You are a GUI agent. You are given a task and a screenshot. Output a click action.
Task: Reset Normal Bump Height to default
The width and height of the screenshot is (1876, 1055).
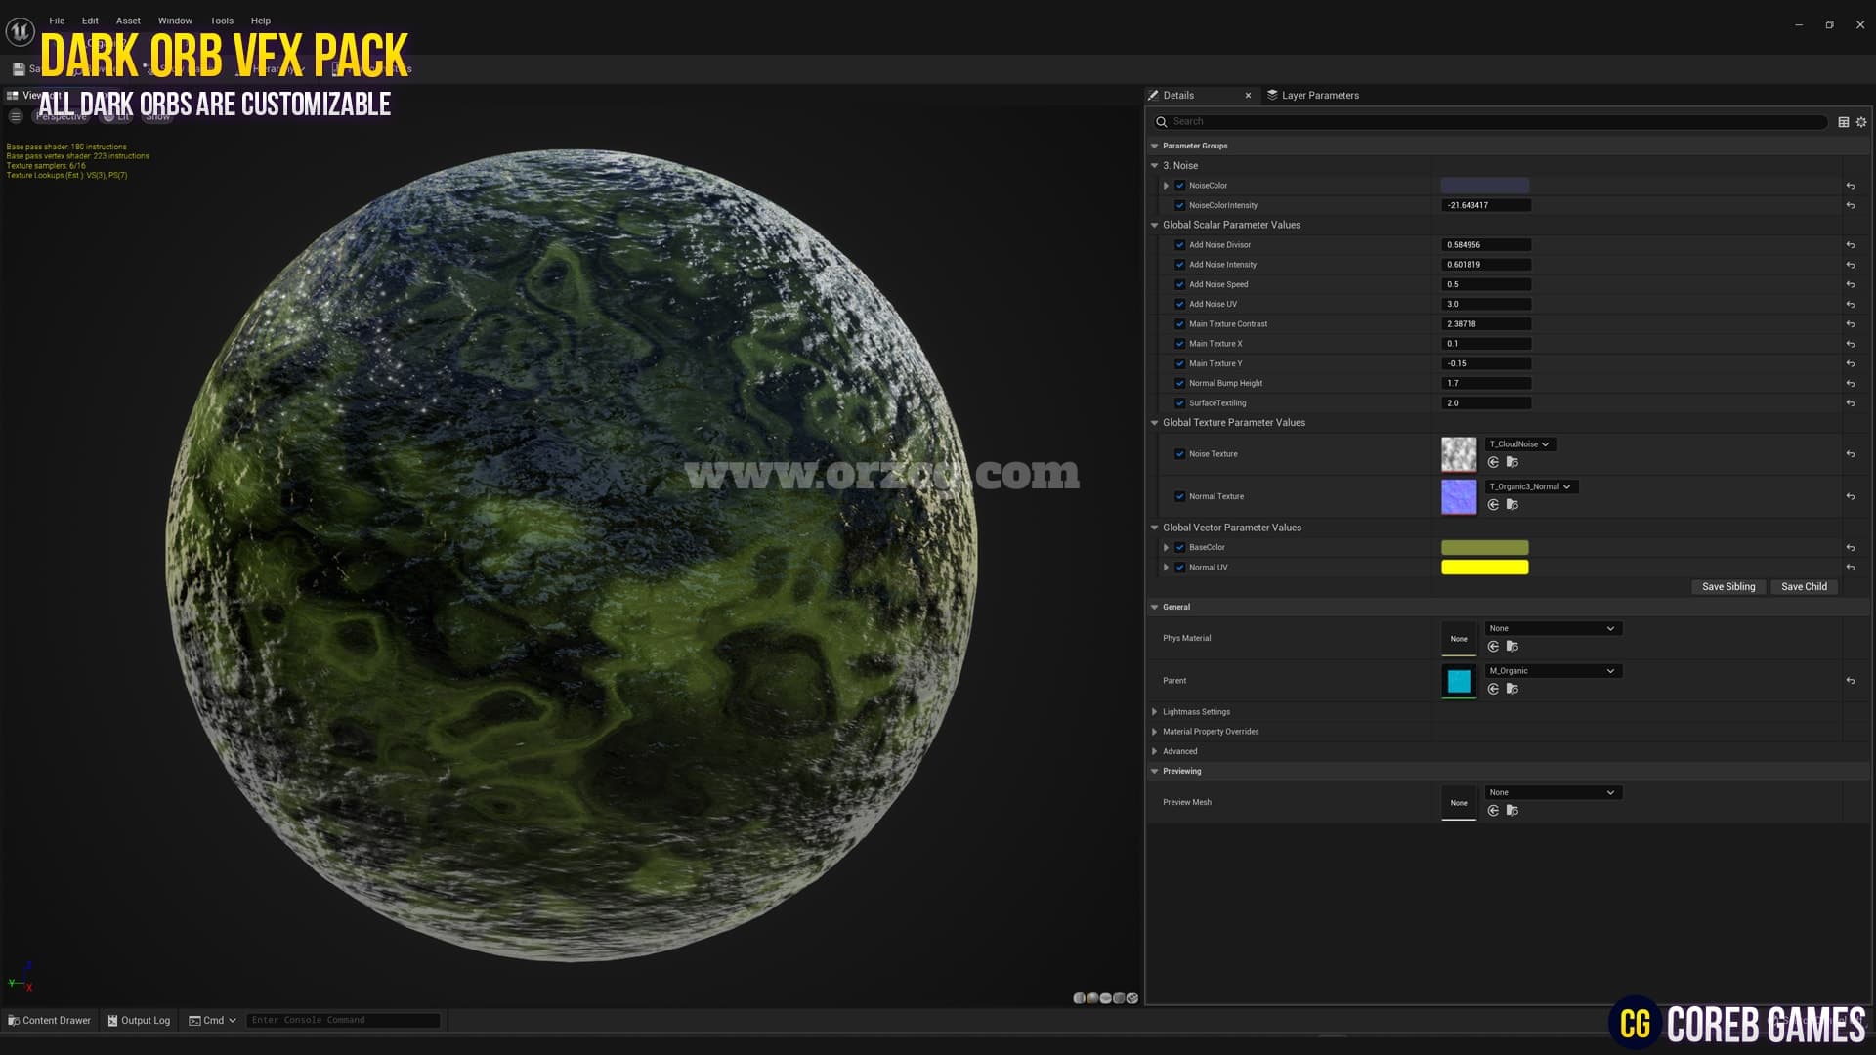pyautogui.click(x=1850, y=383)
